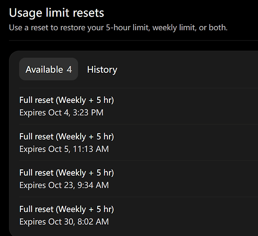Click the Expires Oct 30, 8:02 AM text
This screenshot has width=258, height=236.
pos(64,222)
